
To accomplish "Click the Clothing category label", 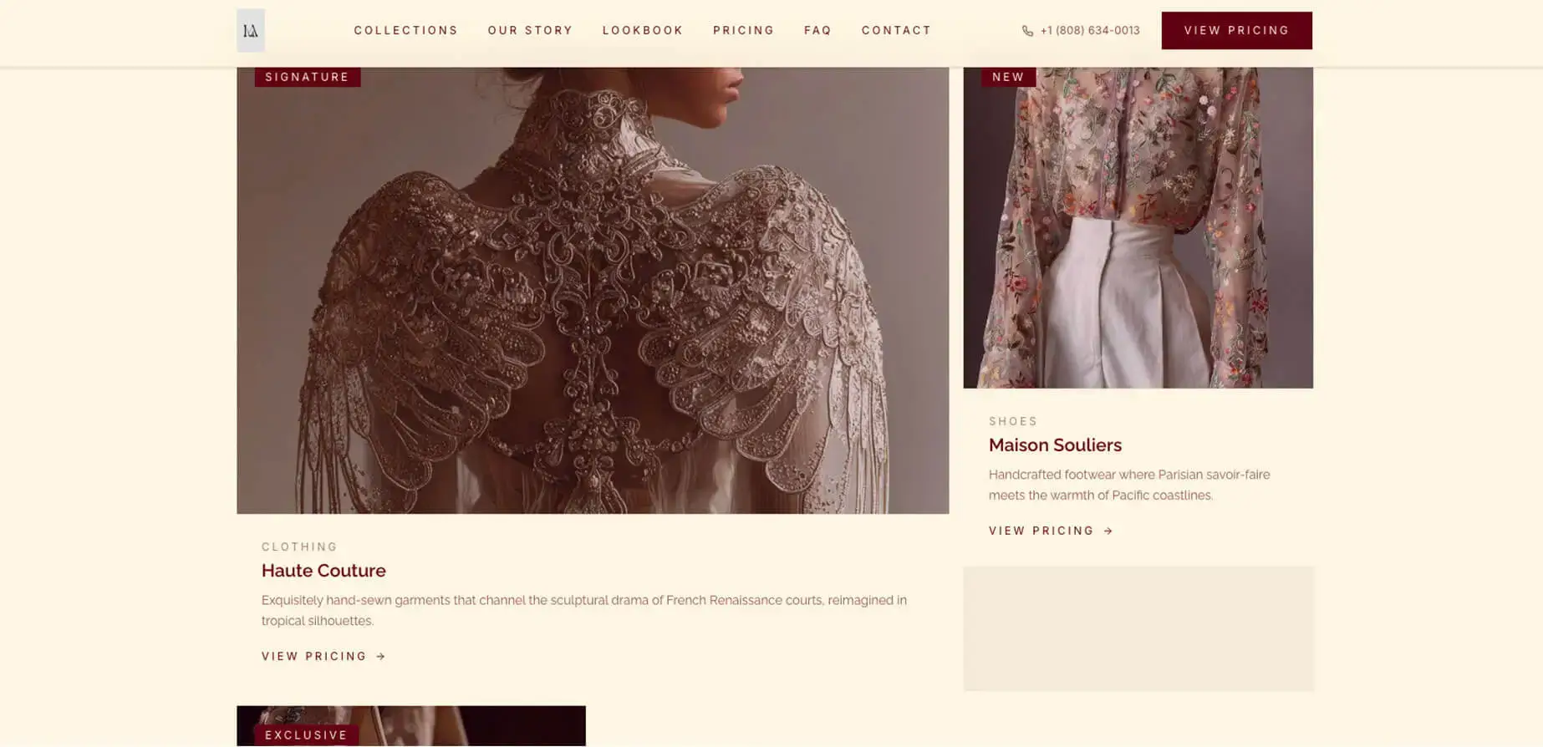I will point(299,547).
